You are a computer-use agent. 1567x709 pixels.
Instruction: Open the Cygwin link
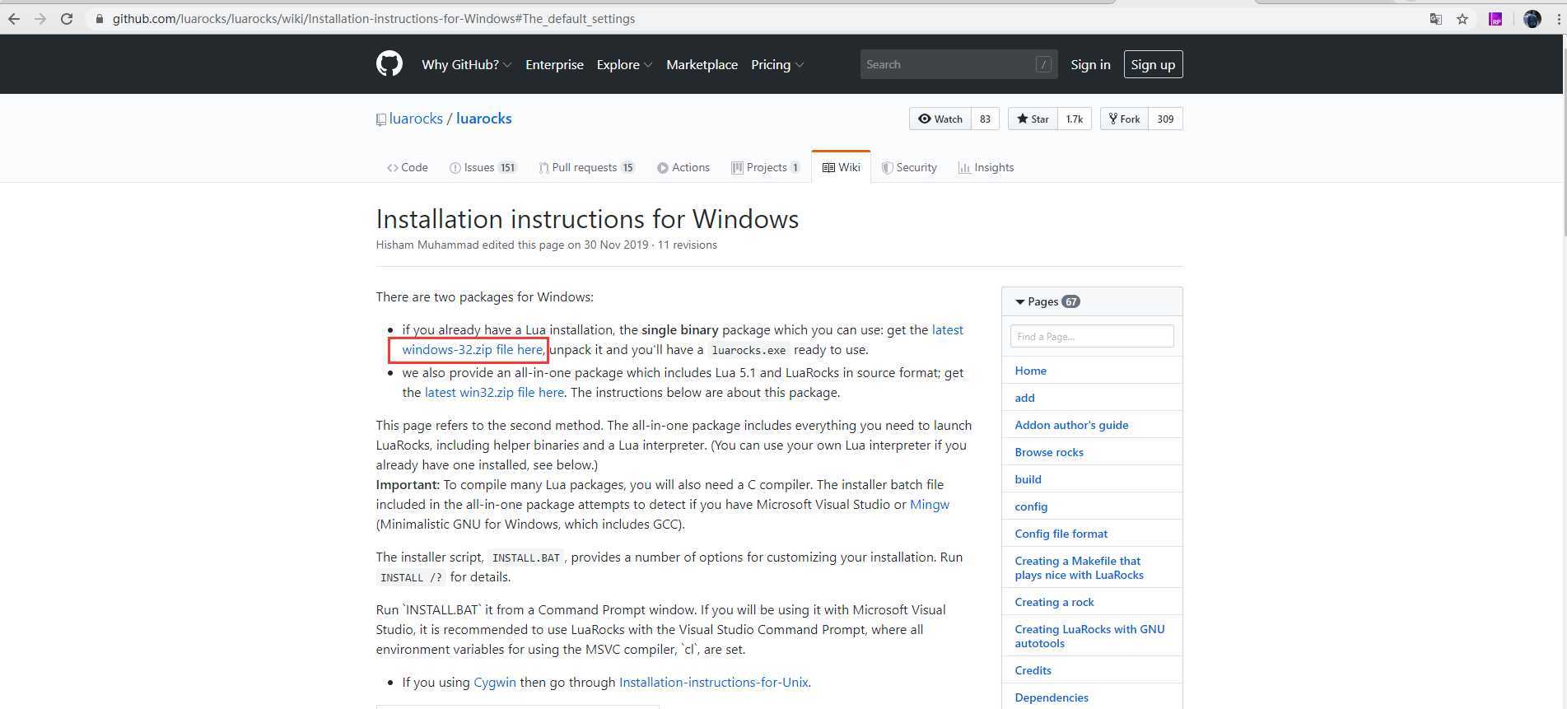(x=495, y=682)
